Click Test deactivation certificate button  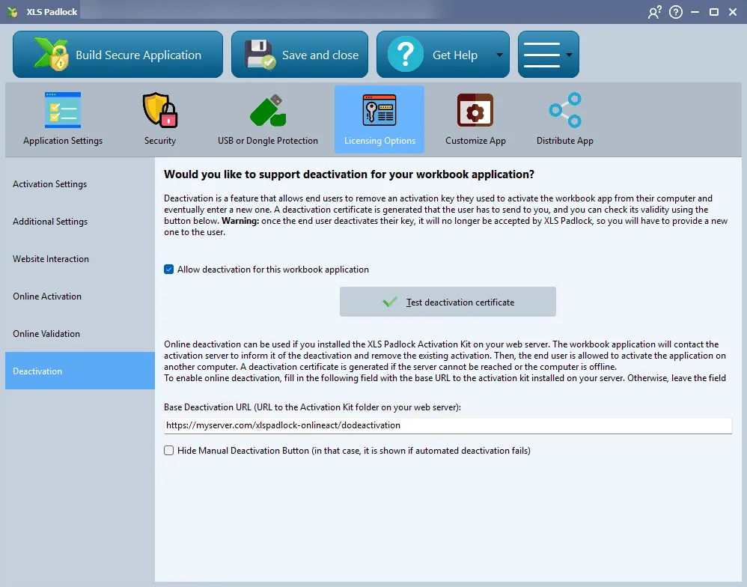tap(448, 302)
